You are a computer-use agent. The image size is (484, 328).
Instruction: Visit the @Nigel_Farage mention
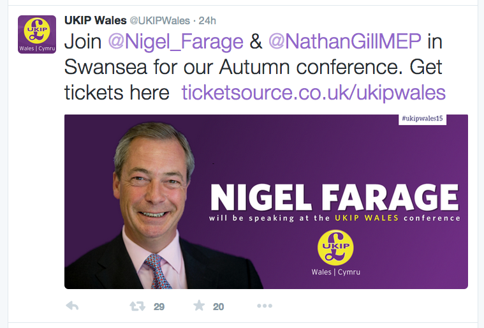click(x=175, y=41)
